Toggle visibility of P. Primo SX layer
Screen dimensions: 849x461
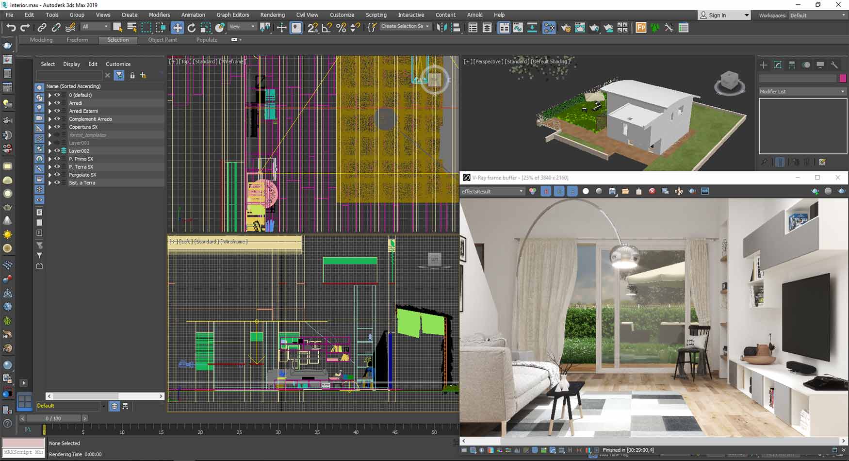point(57,159)
